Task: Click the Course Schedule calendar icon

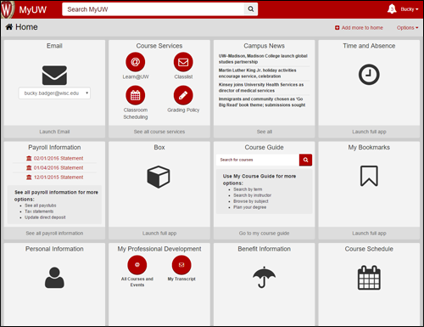Action: tap(369, 278)
